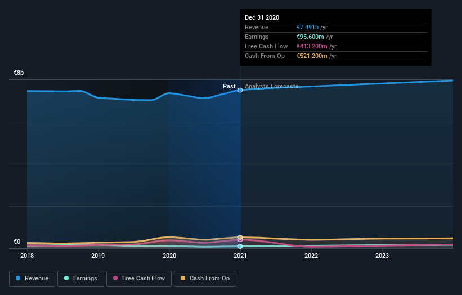Toggle the Revenue legend button
The image size is (462, 295).
coord(32,279)
